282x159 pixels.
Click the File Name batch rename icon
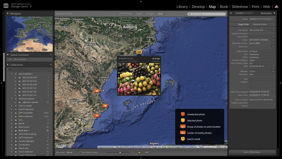tap(273, 30)
